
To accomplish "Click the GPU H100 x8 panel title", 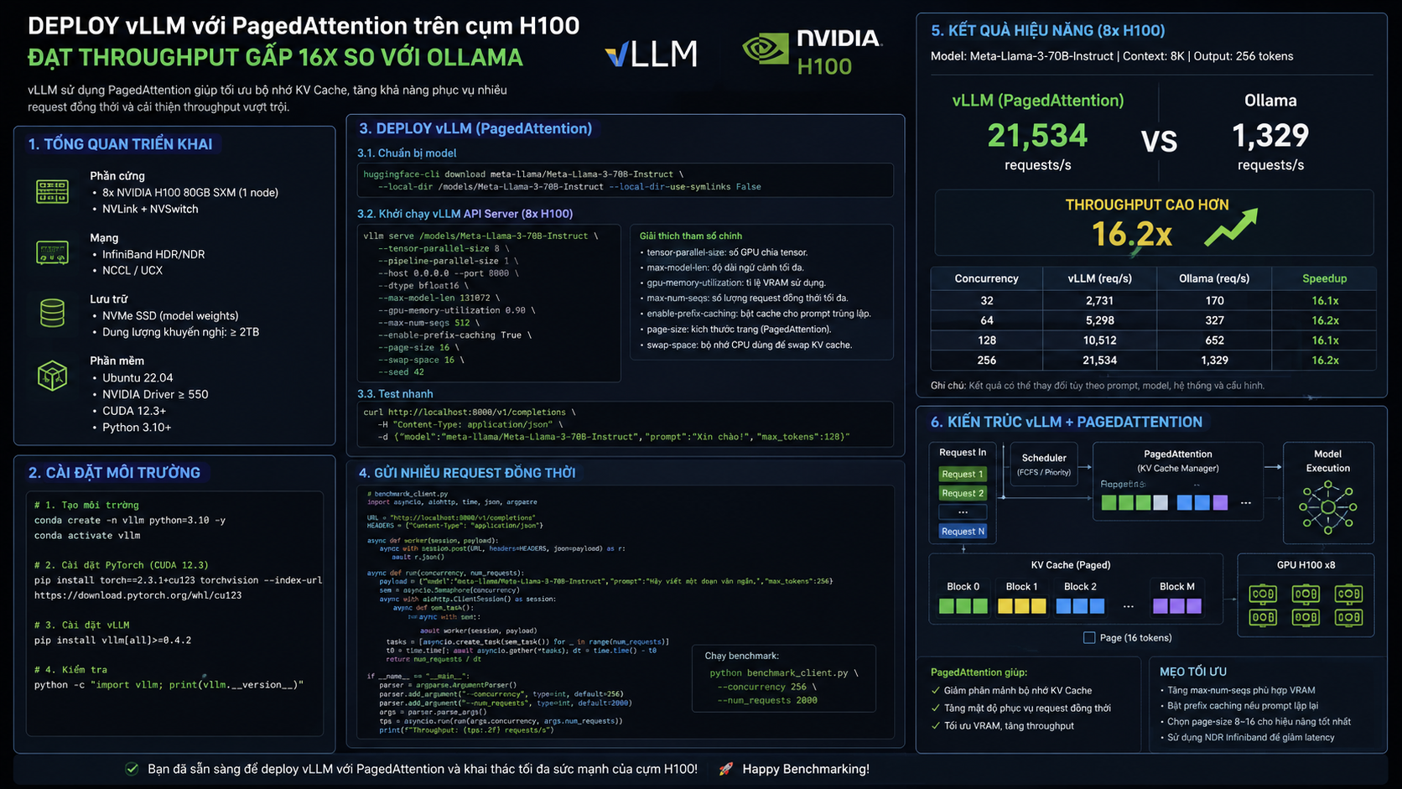I will 1306,565.
